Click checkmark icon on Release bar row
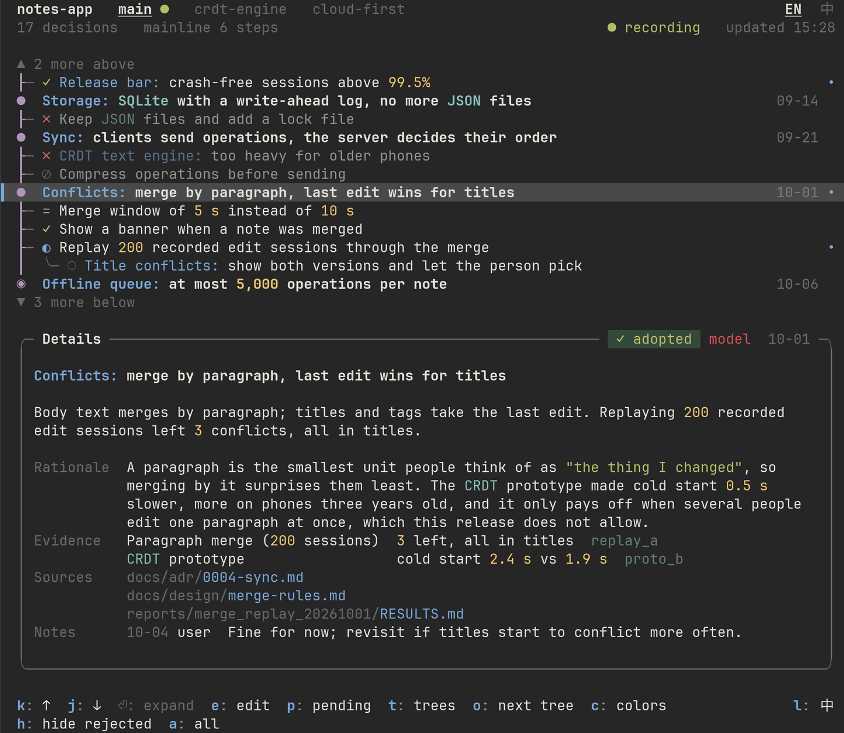This screenshot has height=733, width=844. coord(47,83)
